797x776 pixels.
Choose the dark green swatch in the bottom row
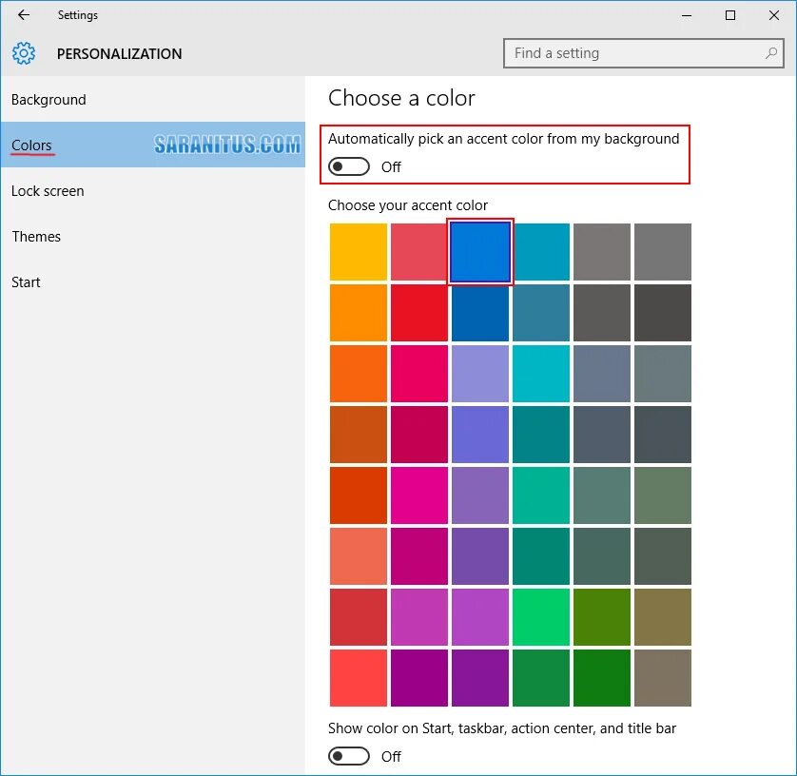pyautogui.click(x=601, y=677)
